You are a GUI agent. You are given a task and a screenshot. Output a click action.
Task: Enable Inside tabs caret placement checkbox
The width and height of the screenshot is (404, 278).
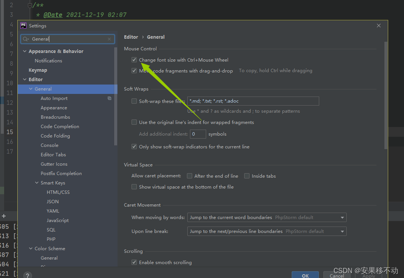click(247, 176)
